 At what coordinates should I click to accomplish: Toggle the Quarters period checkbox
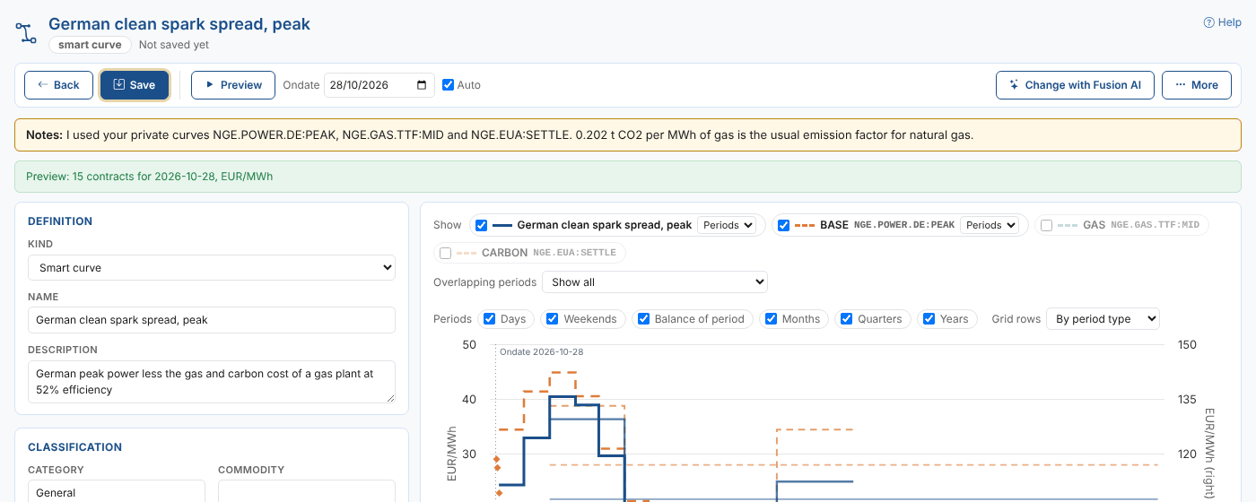click(846, 319)
